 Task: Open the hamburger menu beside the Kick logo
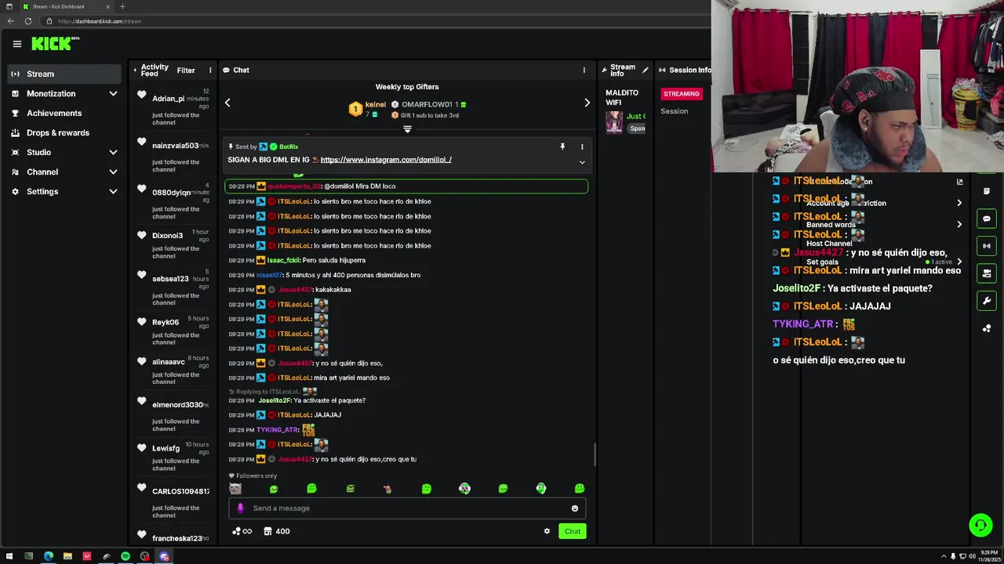tap(16, 44)
